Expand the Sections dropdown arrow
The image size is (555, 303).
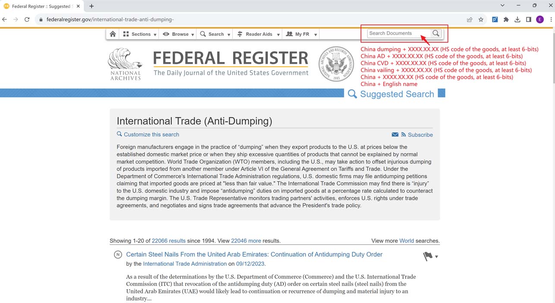tap(155, 34)
